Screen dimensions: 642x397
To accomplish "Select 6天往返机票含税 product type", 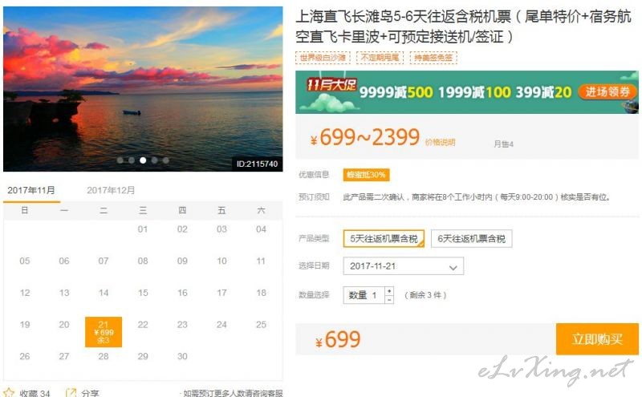I will pyautogui.click(x=471, y=239).
